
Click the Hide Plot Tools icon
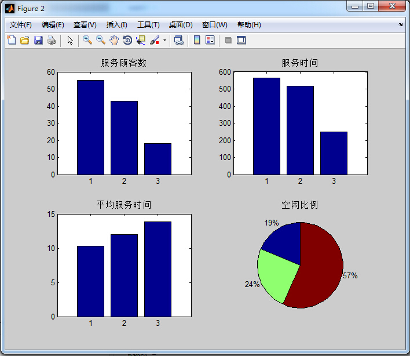point(228,41)
